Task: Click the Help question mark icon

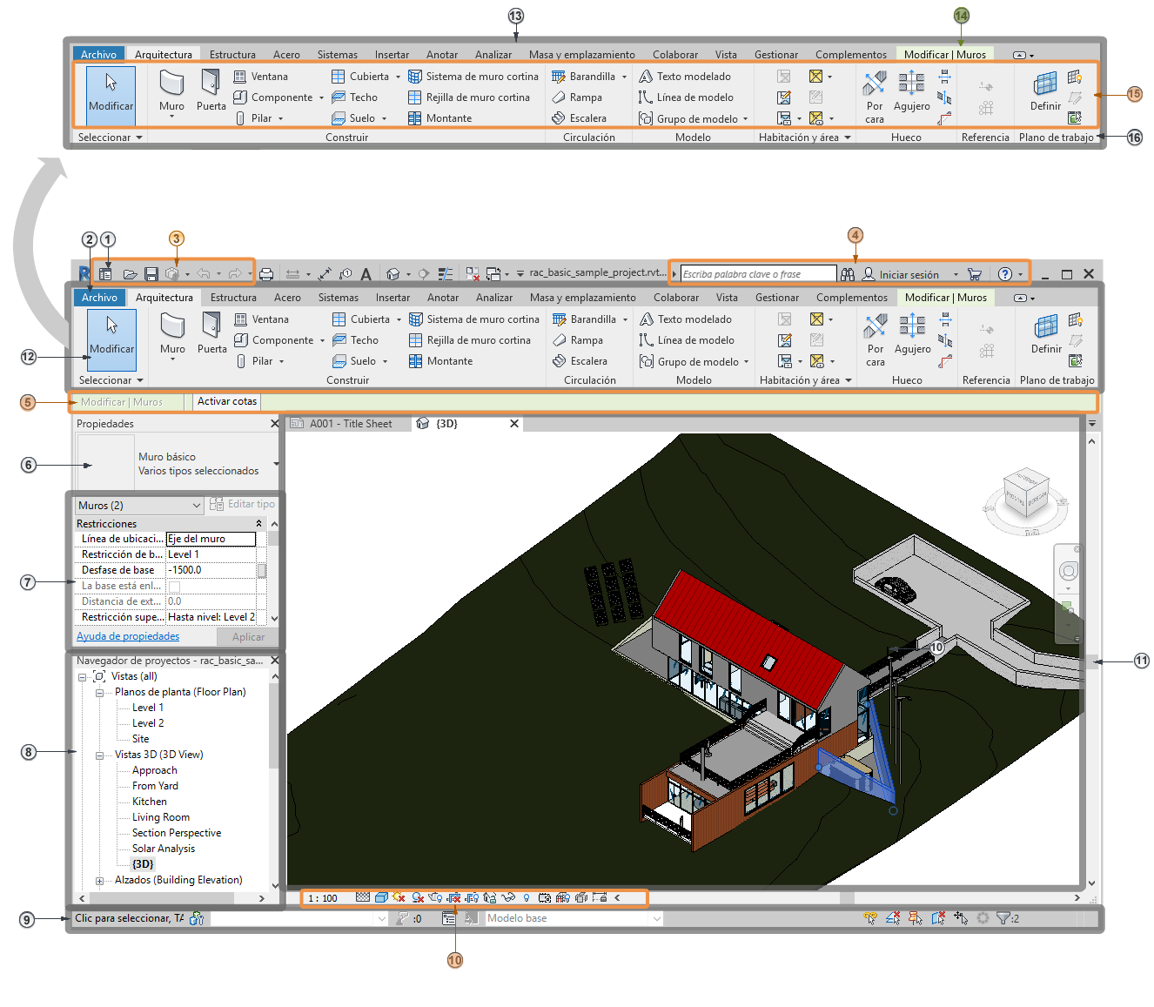Action: point(1005,274)
